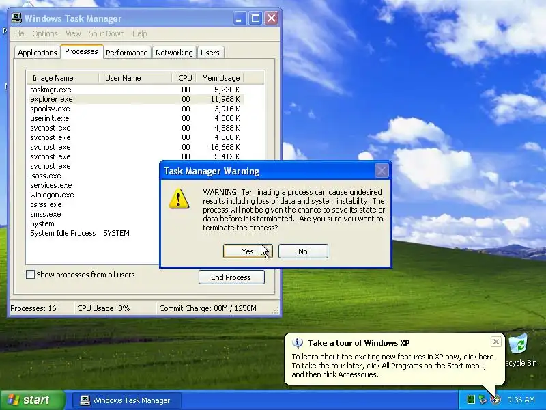Select the userinit.exe process
This screenshot has width=546, height=410.
click(49, 118)
